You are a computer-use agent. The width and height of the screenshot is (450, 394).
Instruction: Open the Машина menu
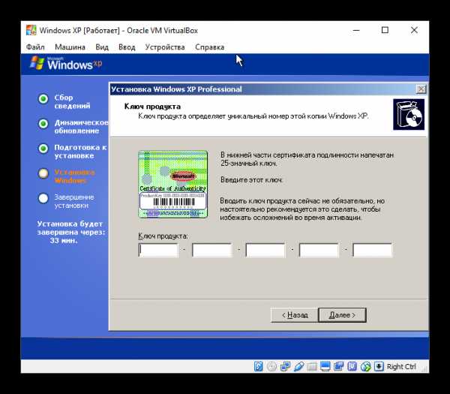point(69,47)
